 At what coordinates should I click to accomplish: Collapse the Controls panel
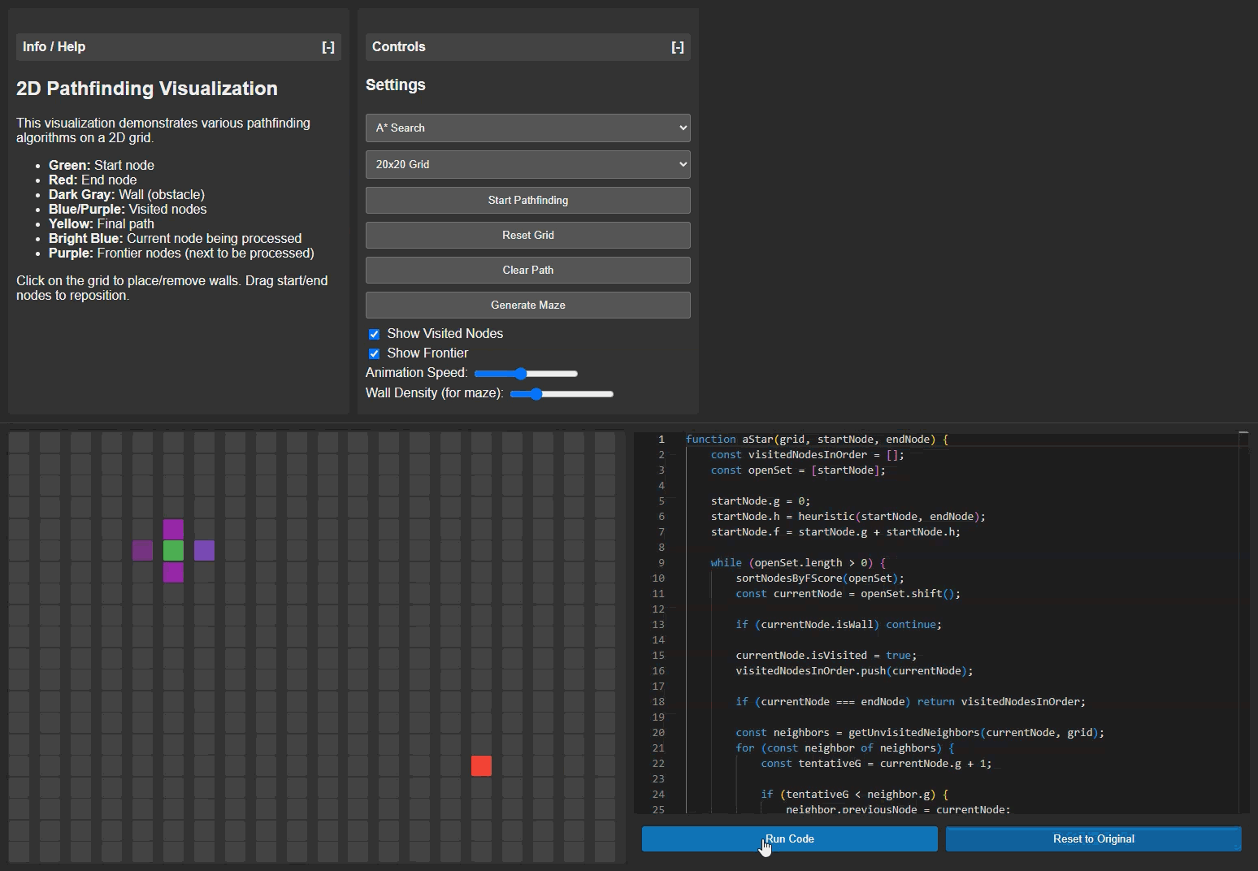(679, 47)
